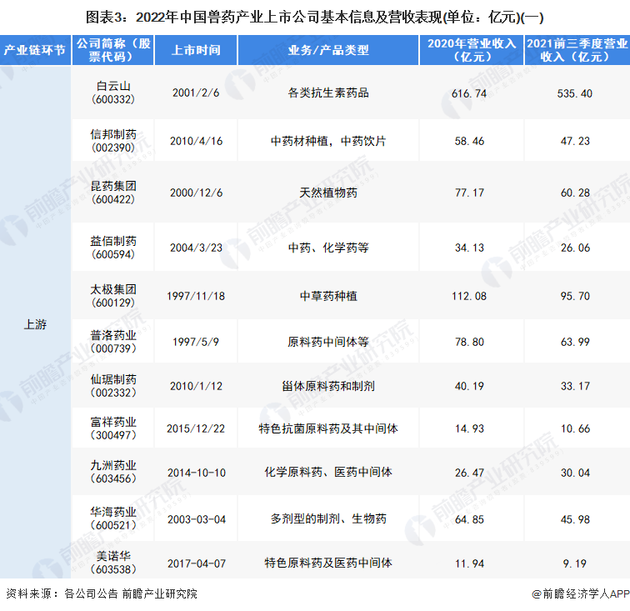
Task: Click listing date 2015/12/22
Action: click(x=196, y=428)
